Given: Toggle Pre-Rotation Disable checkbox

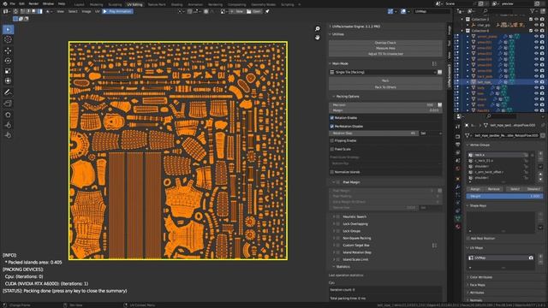Looking at the screenshot, I should coord(332,127).
